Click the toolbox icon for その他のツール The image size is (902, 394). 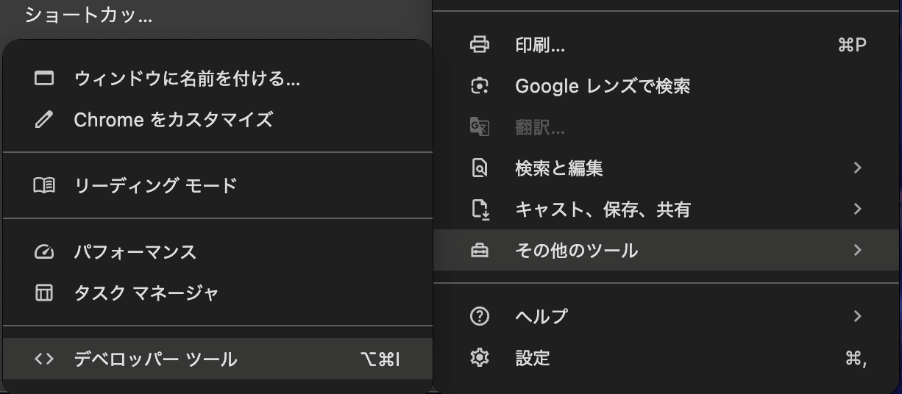tap(480, 251)
